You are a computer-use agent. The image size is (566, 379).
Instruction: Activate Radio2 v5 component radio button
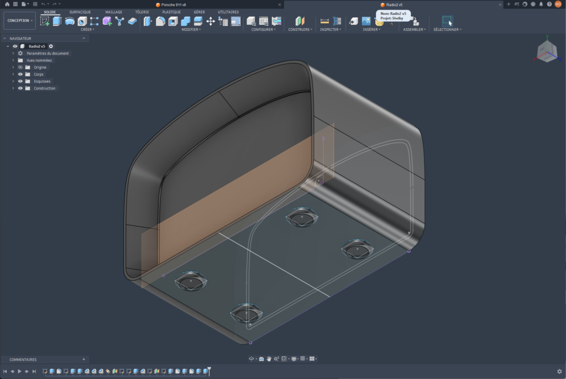[51, 46]
